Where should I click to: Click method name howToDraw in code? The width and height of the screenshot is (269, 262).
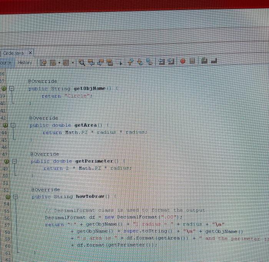90,196
